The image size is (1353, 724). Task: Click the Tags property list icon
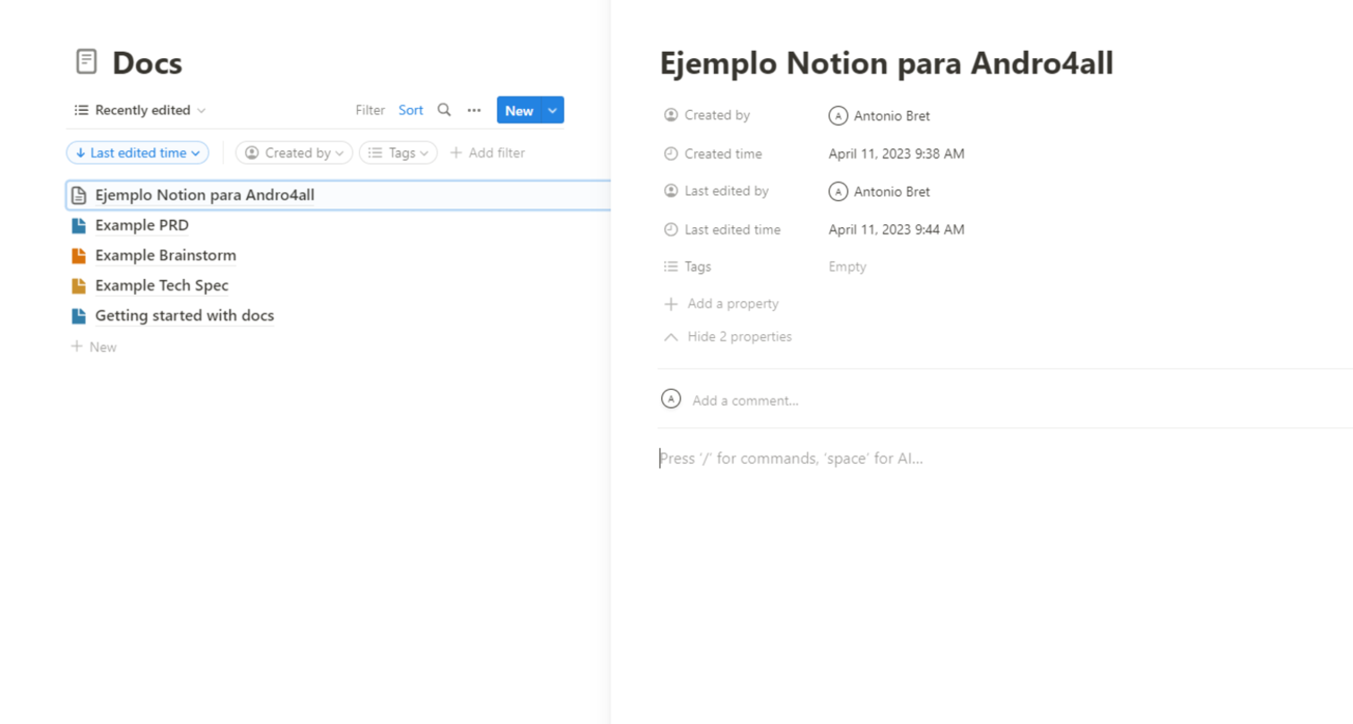coord(671,266)
